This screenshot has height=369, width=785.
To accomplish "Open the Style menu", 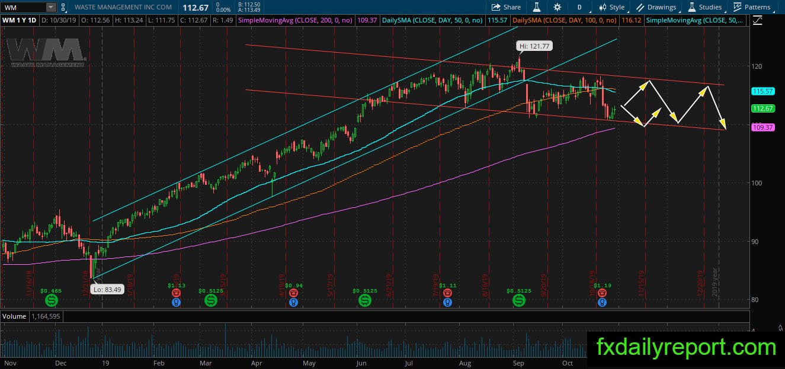I will (x=612, y=7).
